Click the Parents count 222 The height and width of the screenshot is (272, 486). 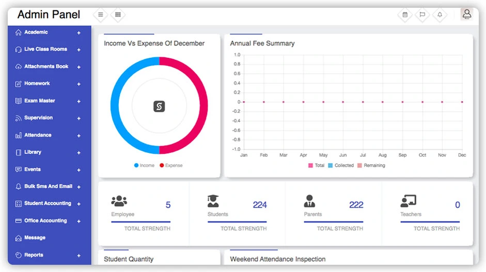[356, 205]
